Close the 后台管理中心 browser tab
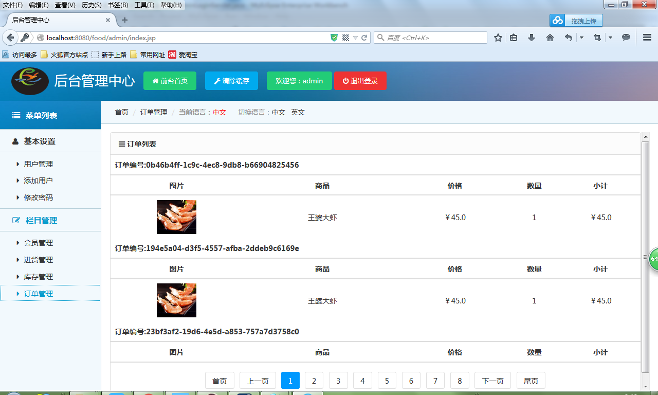Screen dimensions: 658x395 (108, 20)
